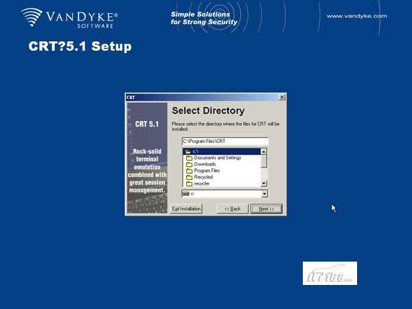Screen dimensions: 412x309
Task: Click the www.vandyke.com link
Action: (356, 16)
